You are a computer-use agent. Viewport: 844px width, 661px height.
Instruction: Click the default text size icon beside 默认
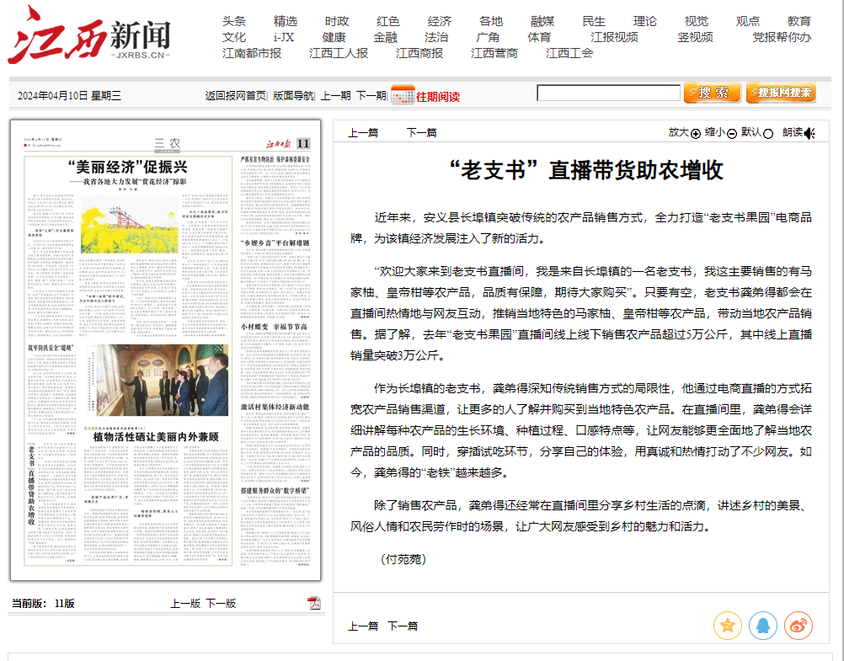click(x=768, y=133)
